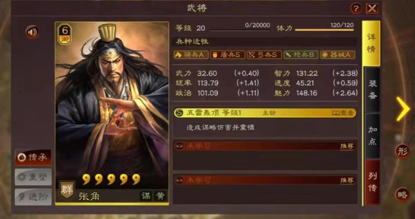This screenshot has width=415, height=219.
Task: Click the 体力 stamina bar
Action: [x=324, y=30]
